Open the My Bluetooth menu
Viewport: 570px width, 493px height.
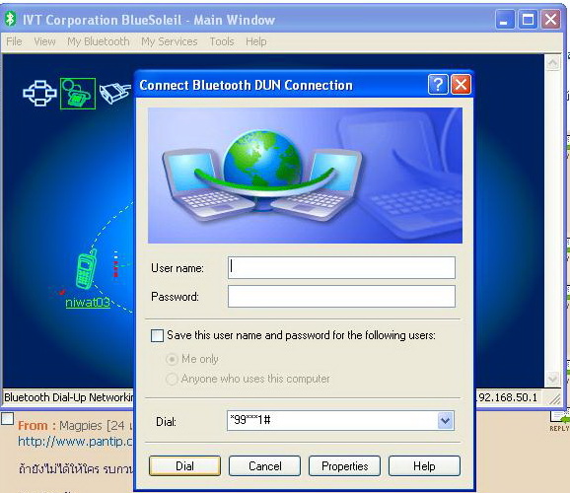99,41
